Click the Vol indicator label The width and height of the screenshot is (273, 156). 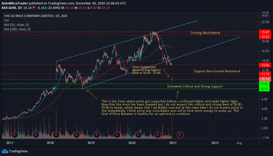(6, 20)
